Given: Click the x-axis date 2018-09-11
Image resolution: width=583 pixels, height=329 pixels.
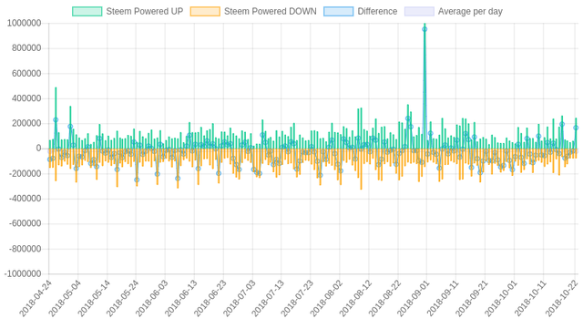Looking at the screenshot, I should (x=442, y=299).
